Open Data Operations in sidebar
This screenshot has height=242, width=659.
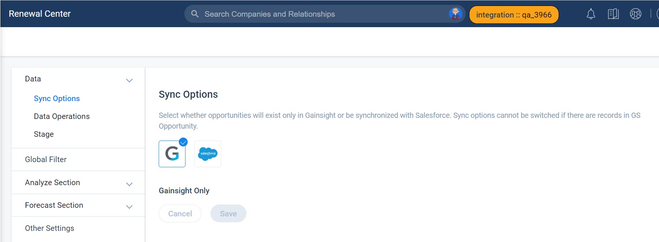[x=62, y=116]
